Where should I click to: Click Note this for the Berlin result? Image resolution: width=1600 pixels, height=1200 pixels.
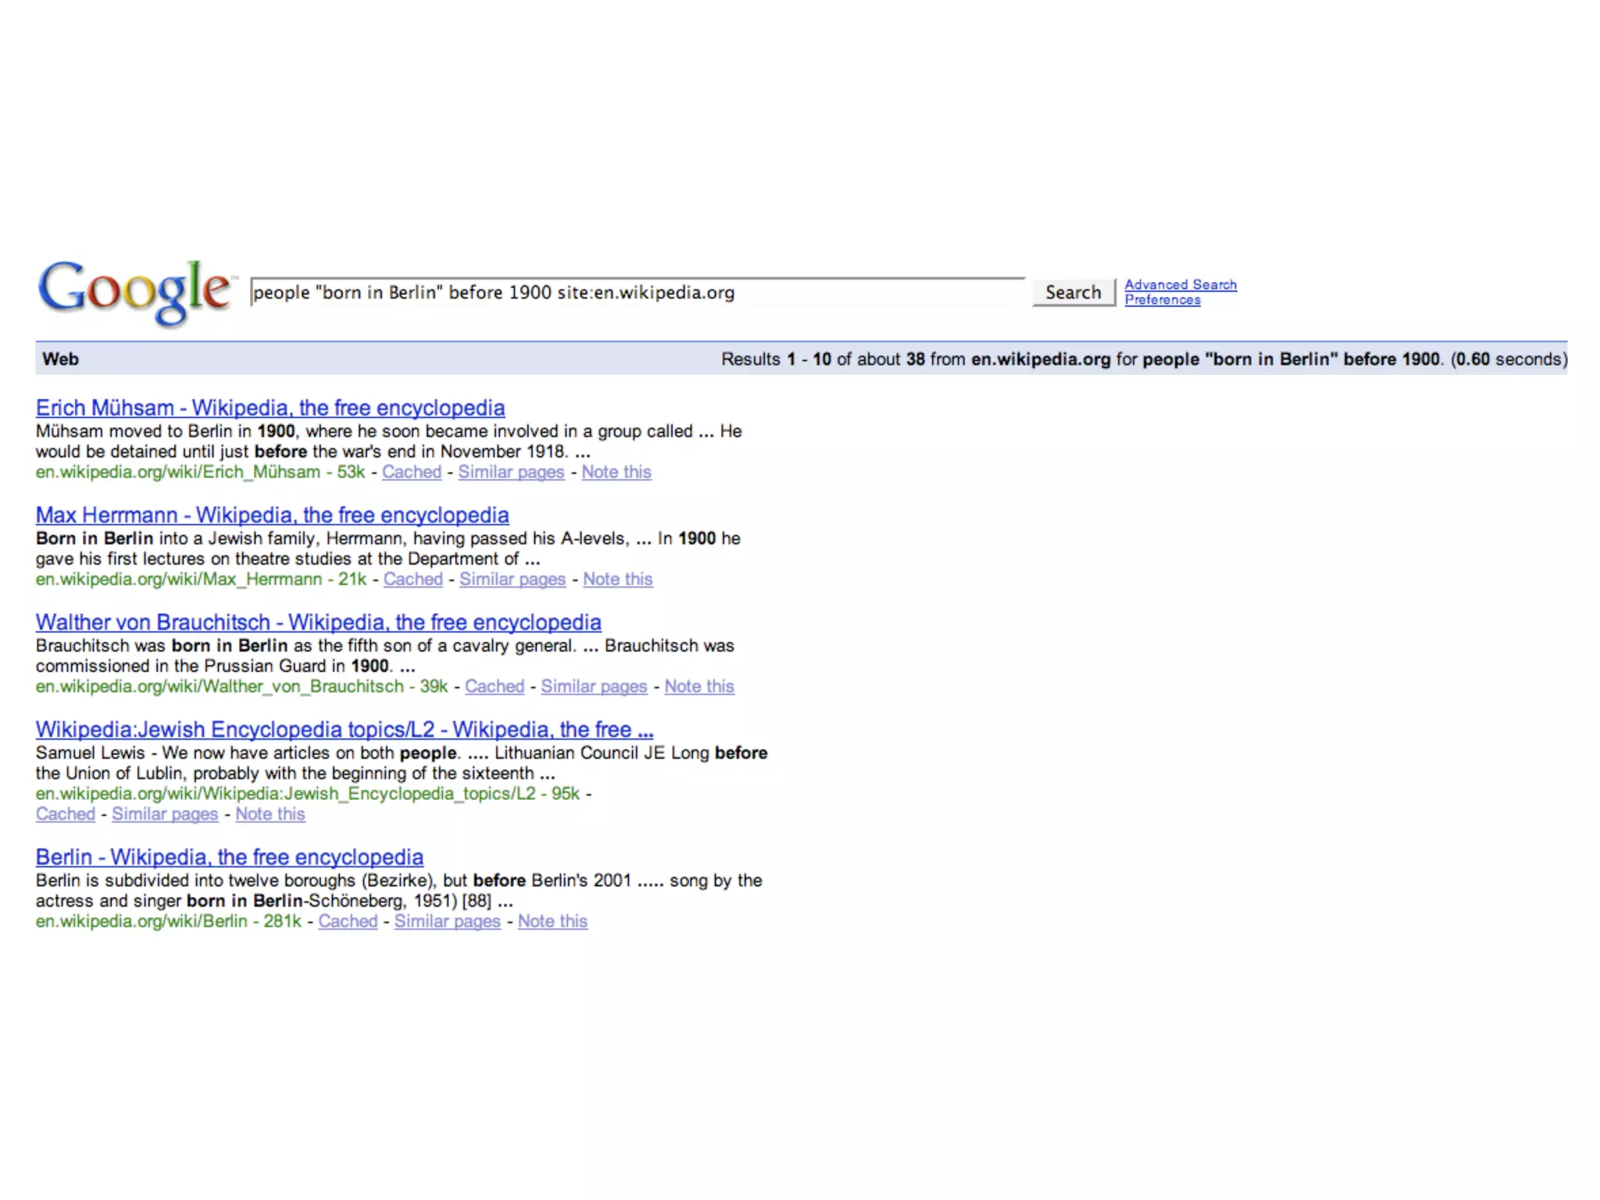(552, 921)
